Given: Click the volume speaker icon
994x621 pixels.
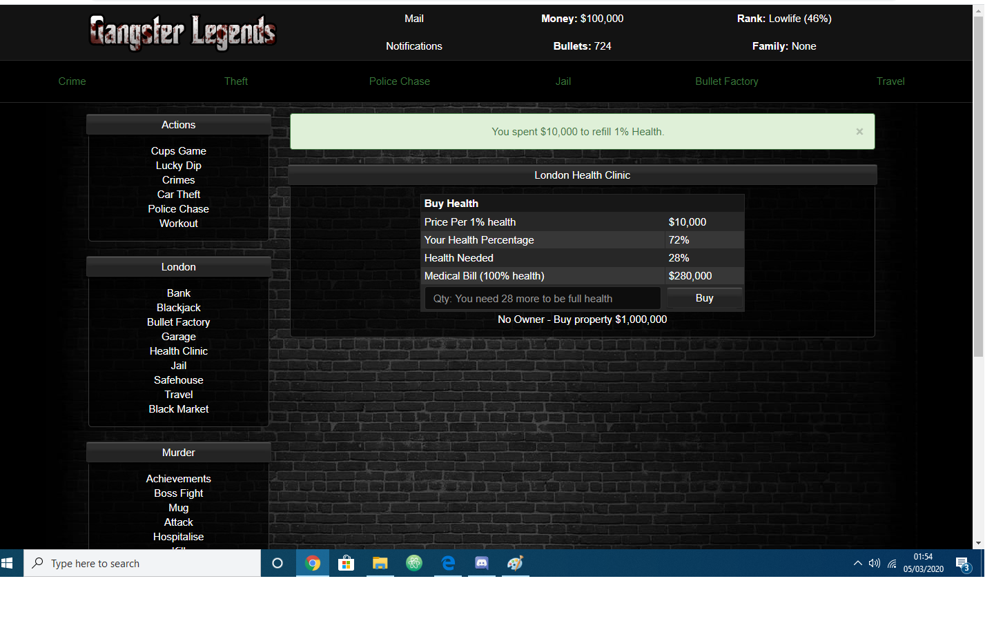Looking at the screenshot, I should coord(875,563).
